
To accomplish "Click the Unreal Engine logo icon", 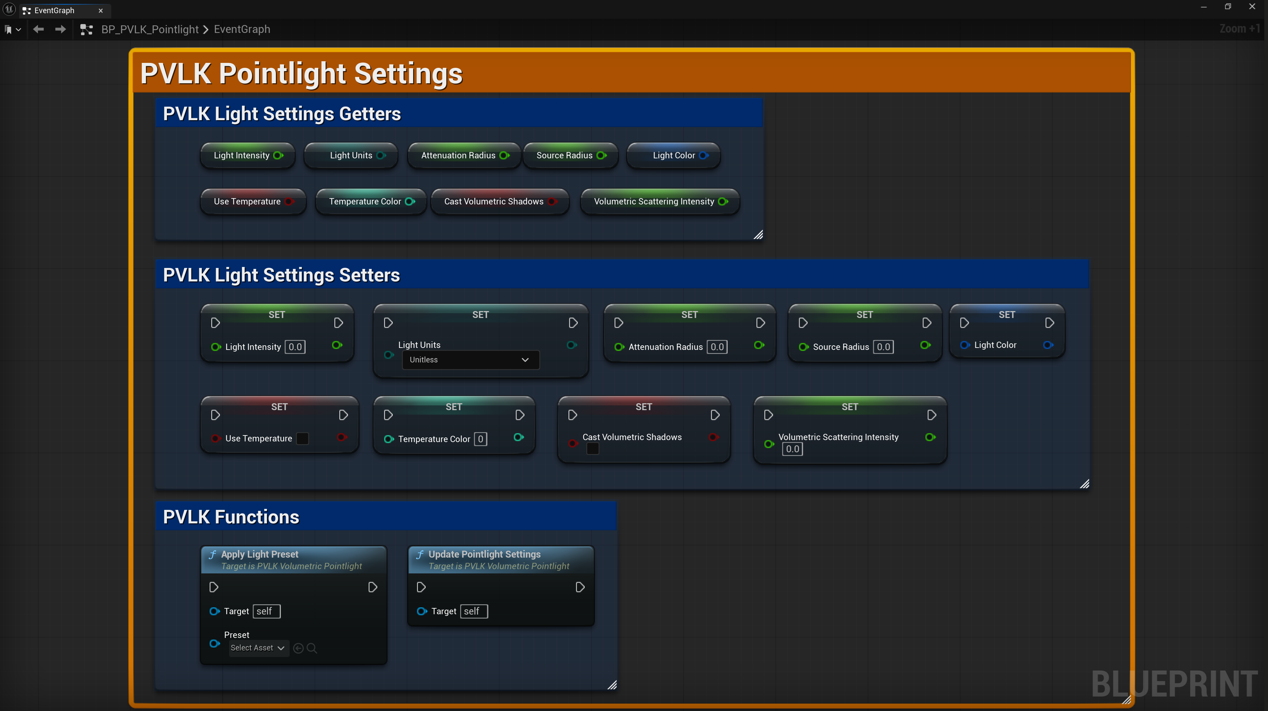I will pyautogui.click(x=9, y=9).
